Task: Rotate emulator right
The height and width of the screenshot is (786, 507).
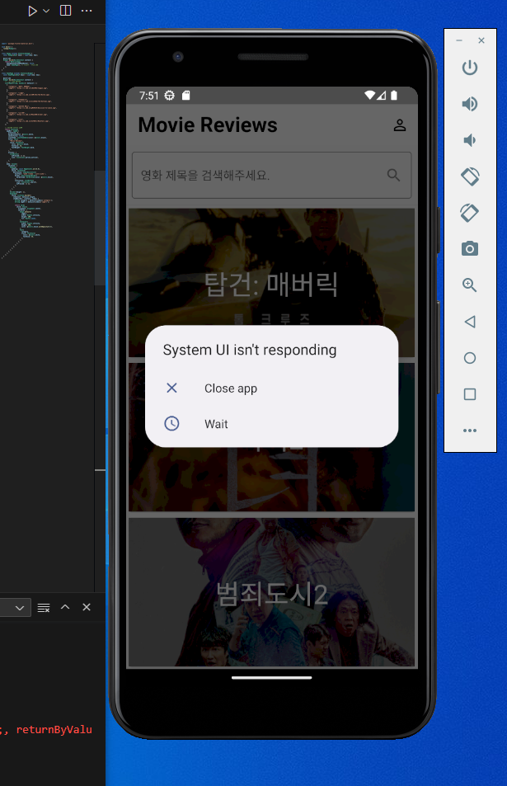Action: 469,213
